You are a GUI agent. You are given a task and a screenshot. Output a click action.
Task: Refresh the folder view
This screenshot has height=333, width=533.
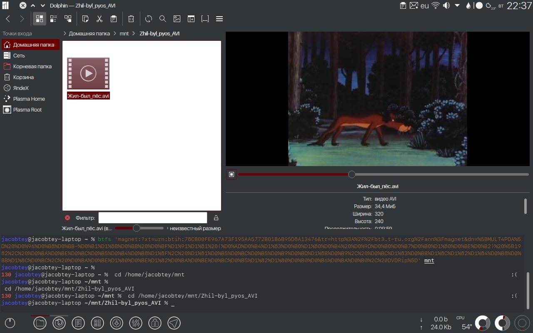click(x=149, y=19)
